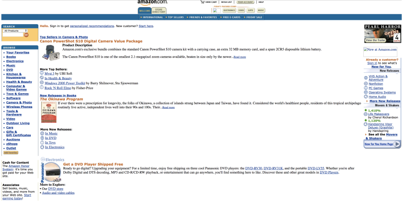Viewport: 402px width, 201px height.
Task: Click the Electronics featured store button
Action: 229,10
